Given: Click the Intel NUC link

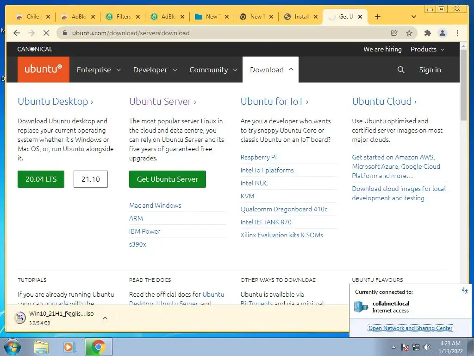Looking at the screenshot, I should (x=254, y=183).
